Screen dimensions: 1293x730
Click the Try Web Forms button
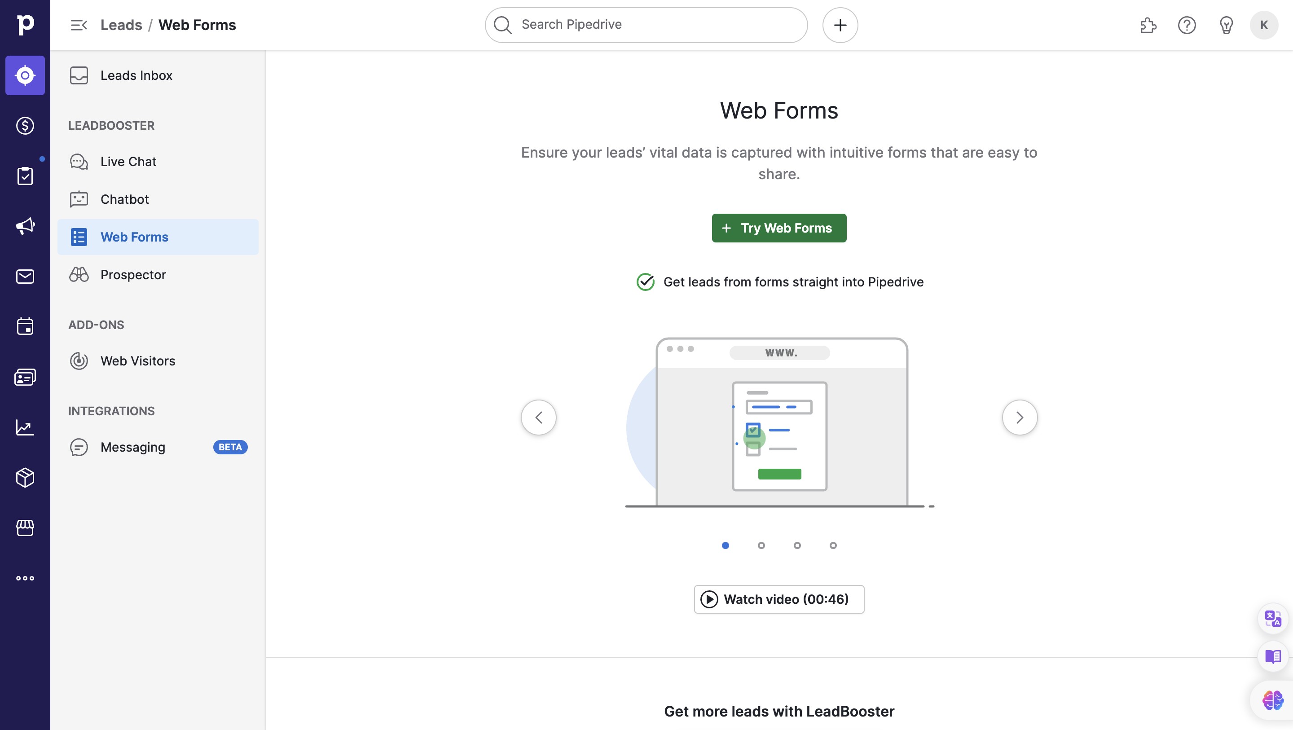tap(778, 228)
